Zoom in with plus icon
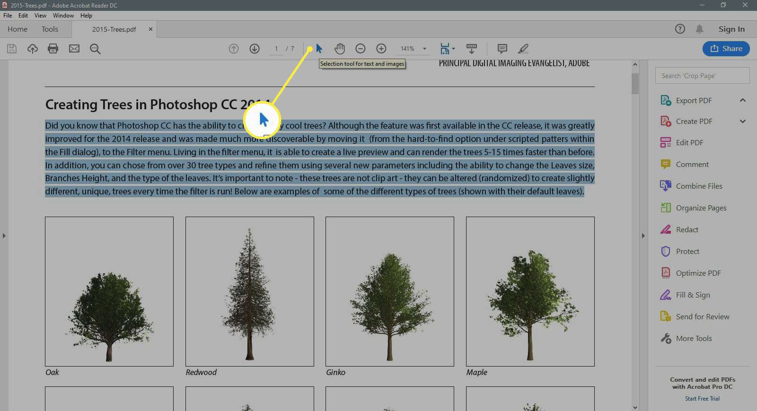This screenshot has height=411, width=757. click(381, 49)
